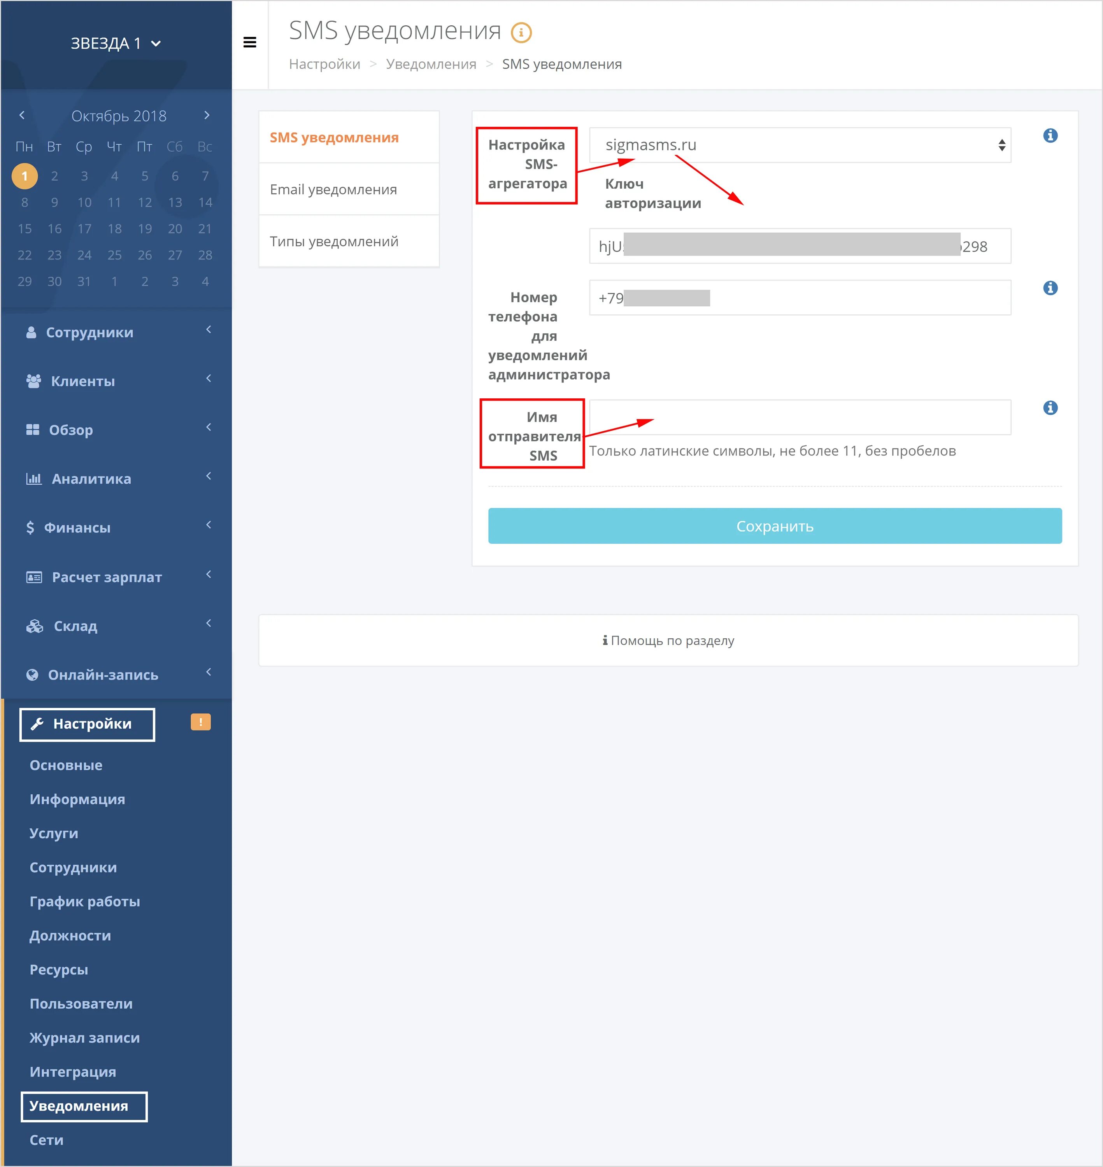
Task: Select October 17 in the calendar
Action: point(84,229)
